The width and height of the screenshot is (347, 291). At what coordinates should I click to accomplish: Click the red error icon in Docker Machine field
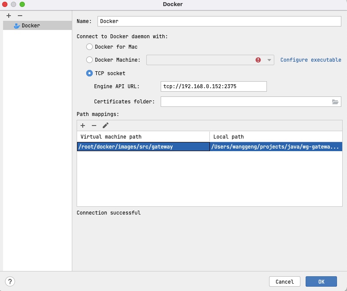click(258, 60)
